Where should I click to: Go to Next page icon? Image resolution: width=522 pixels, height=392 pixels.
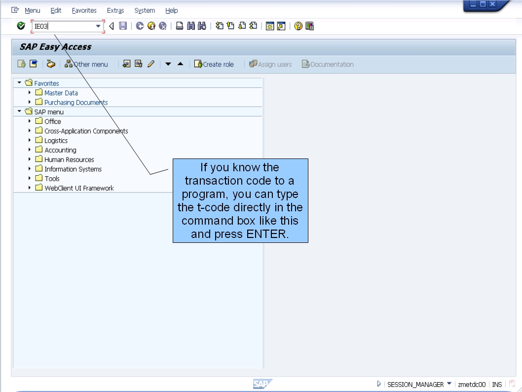coord(242,26)
